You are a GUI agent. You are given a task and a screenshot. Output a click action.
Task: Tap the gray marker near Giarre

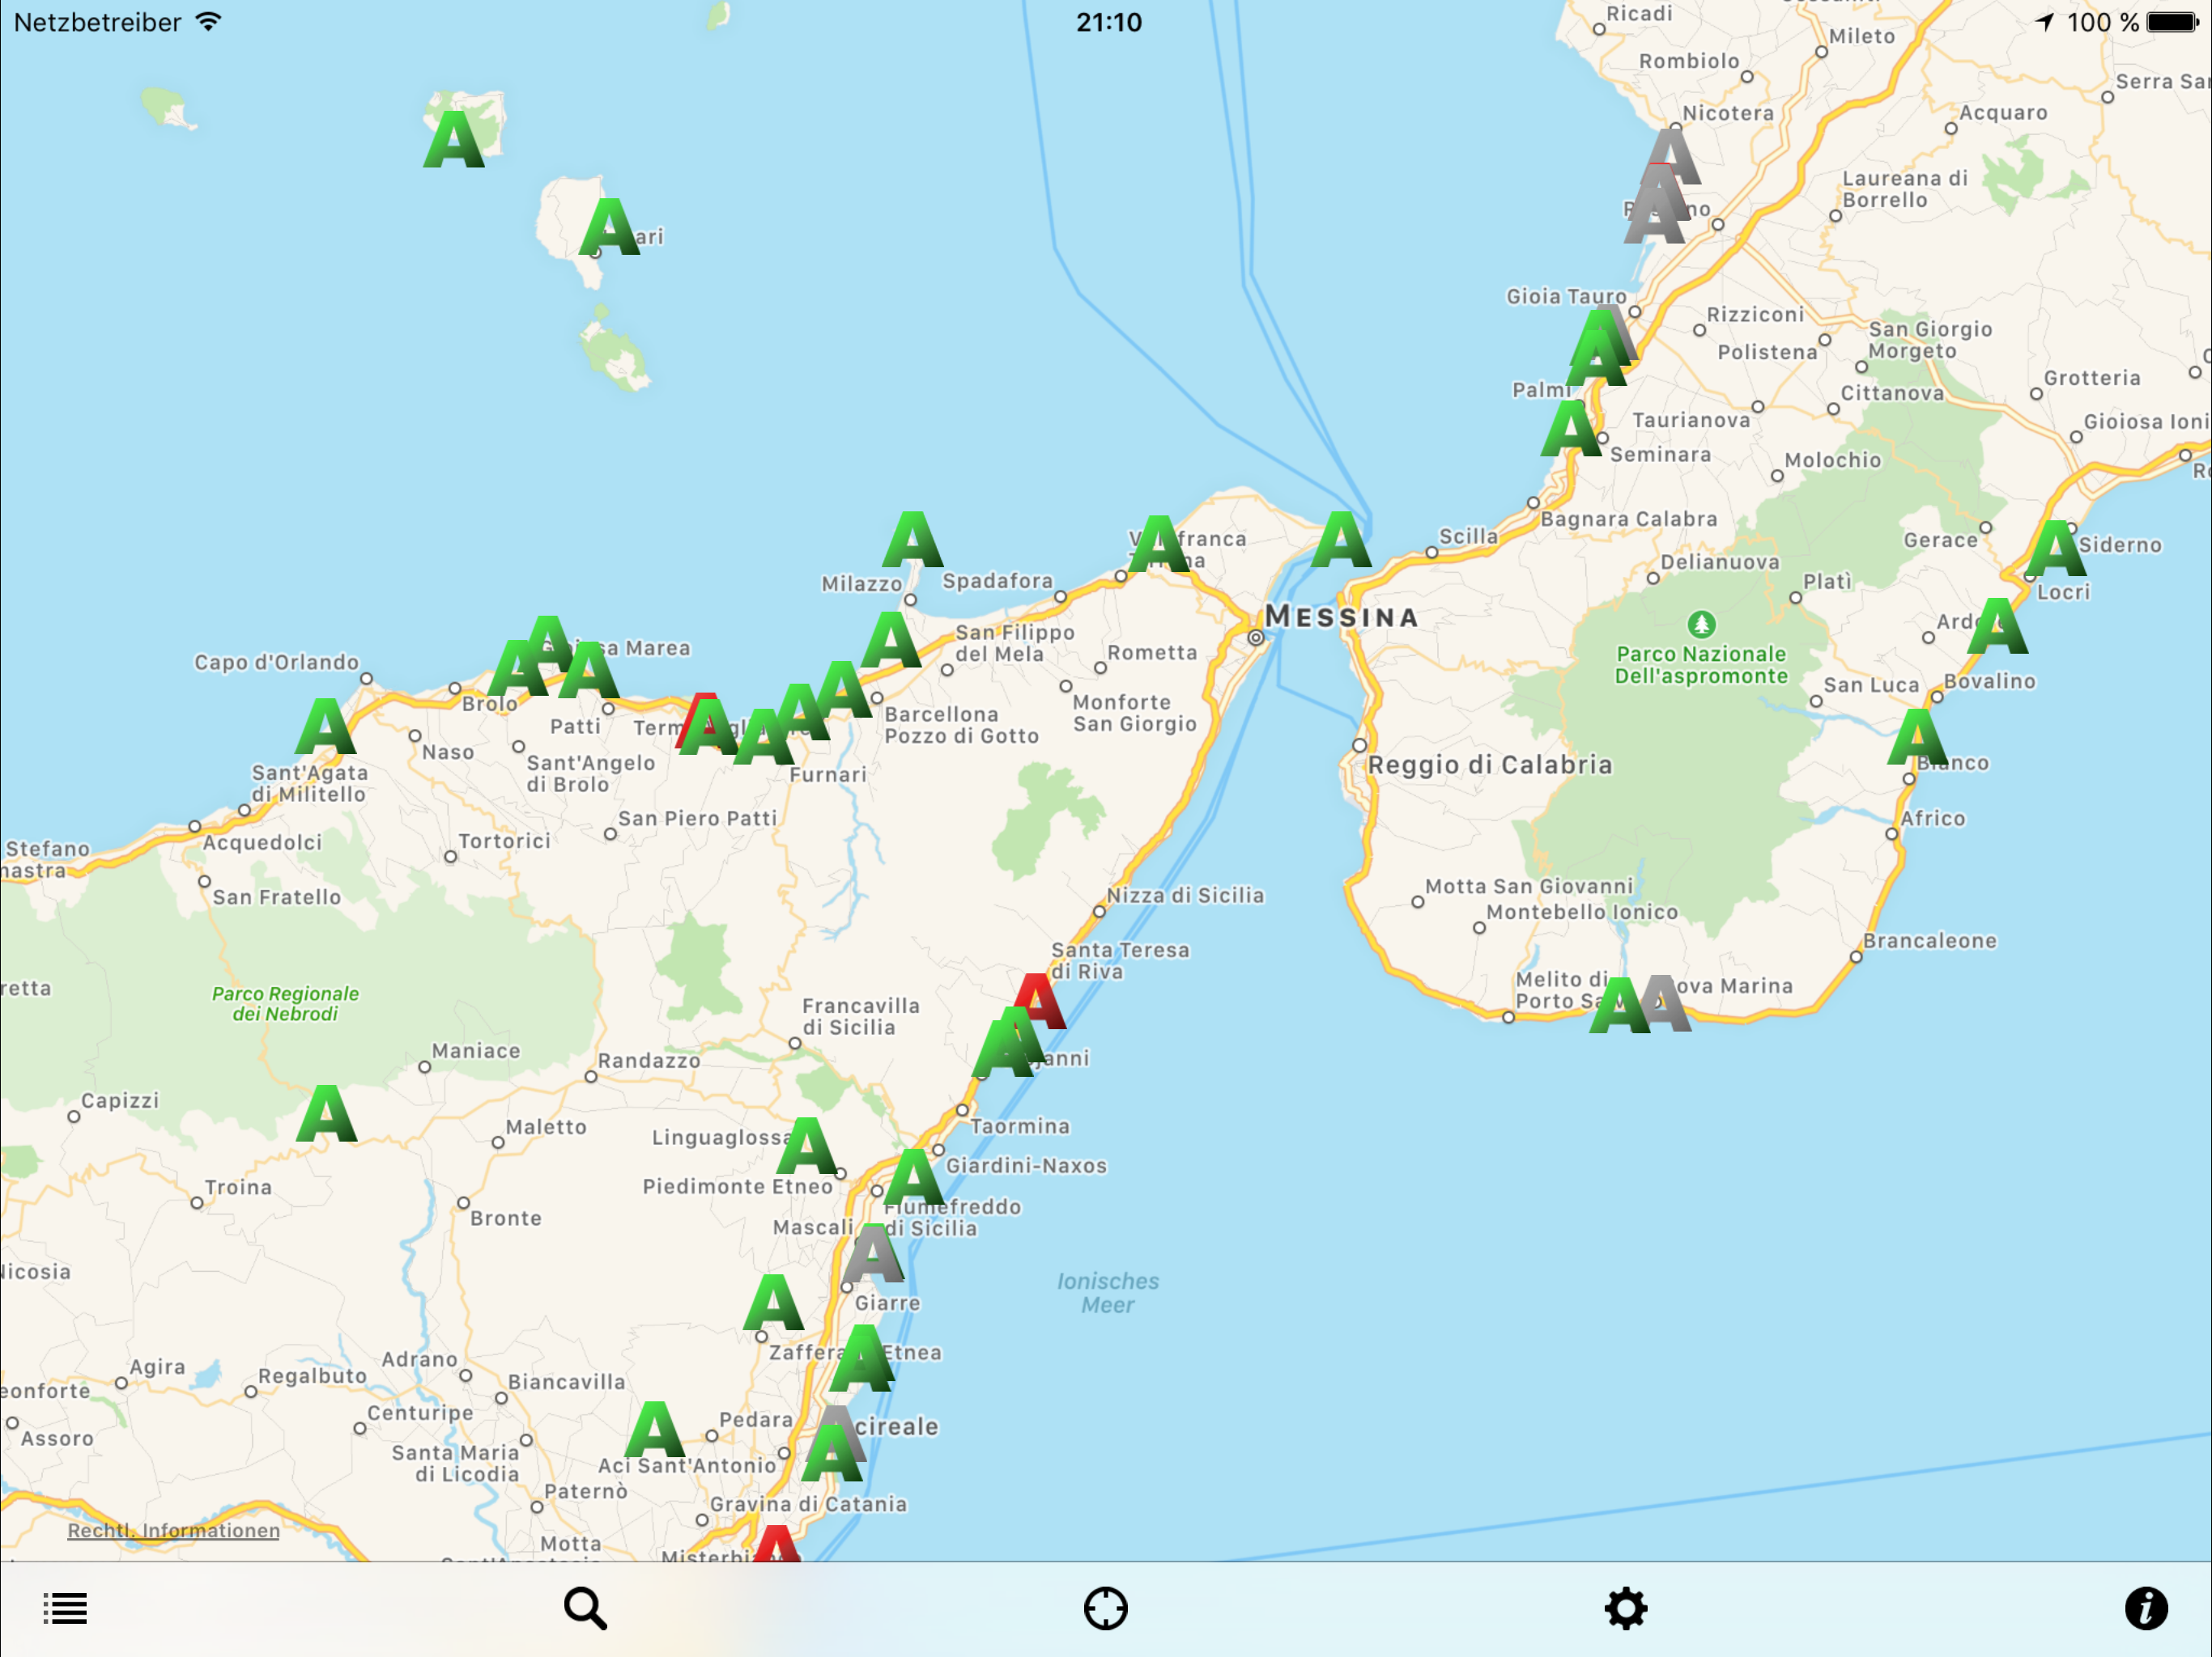click(x=874, y=1254)
